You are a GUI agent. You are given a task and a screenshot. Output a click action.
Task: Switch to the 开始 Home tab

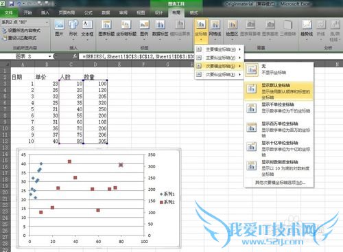[x=27, y=12]
